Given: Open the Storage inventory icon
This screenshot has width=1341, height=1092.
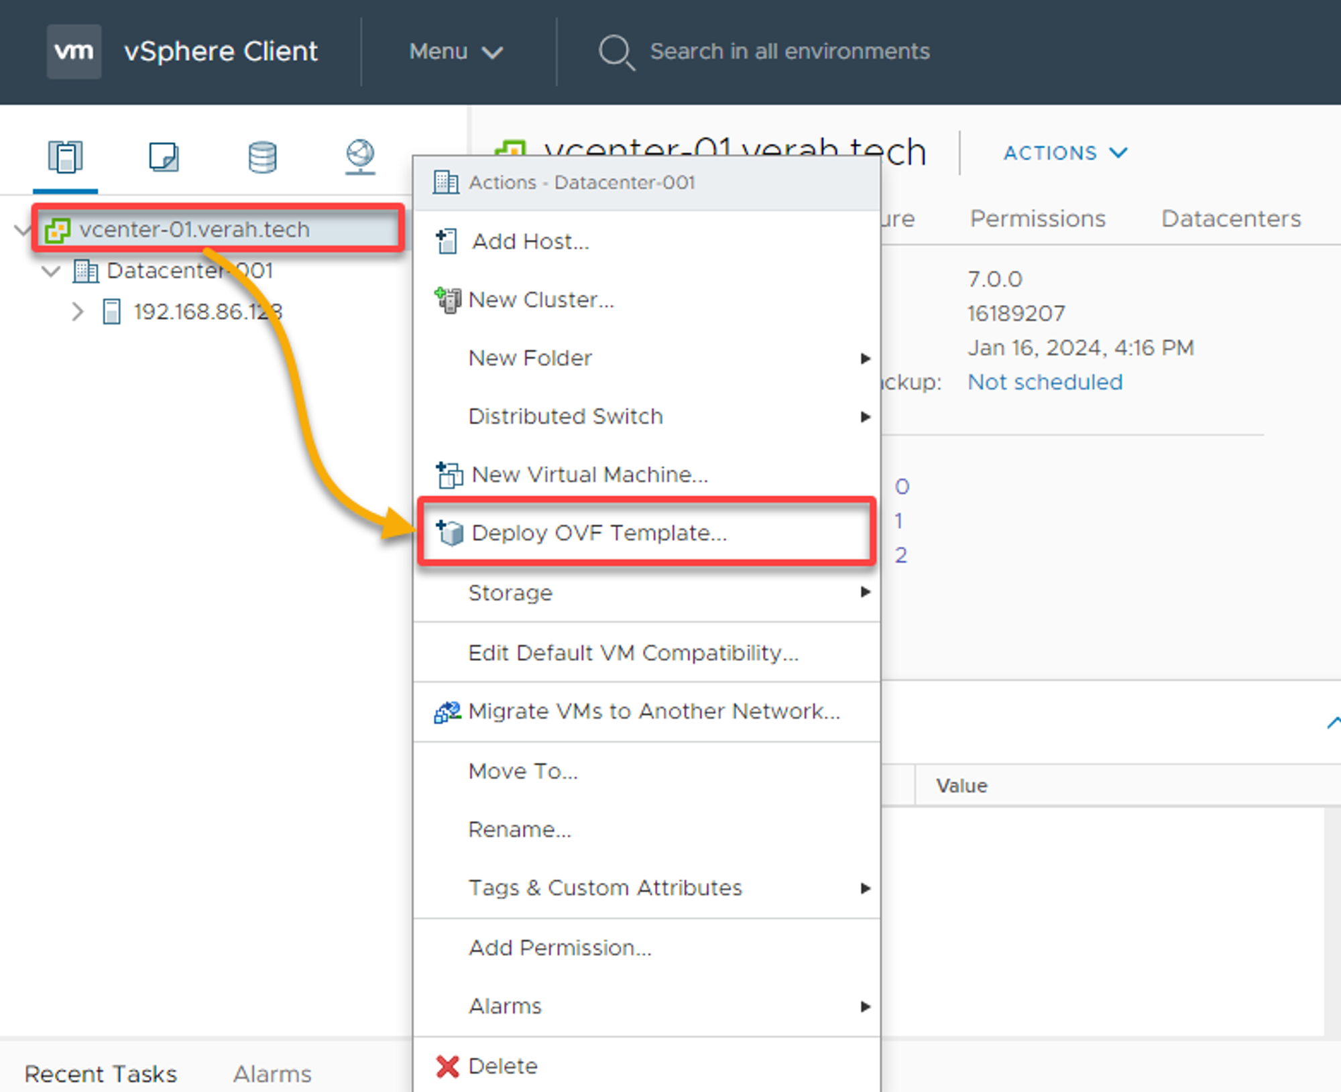Looking at the screenshot, I should click(x=261, y=156).
